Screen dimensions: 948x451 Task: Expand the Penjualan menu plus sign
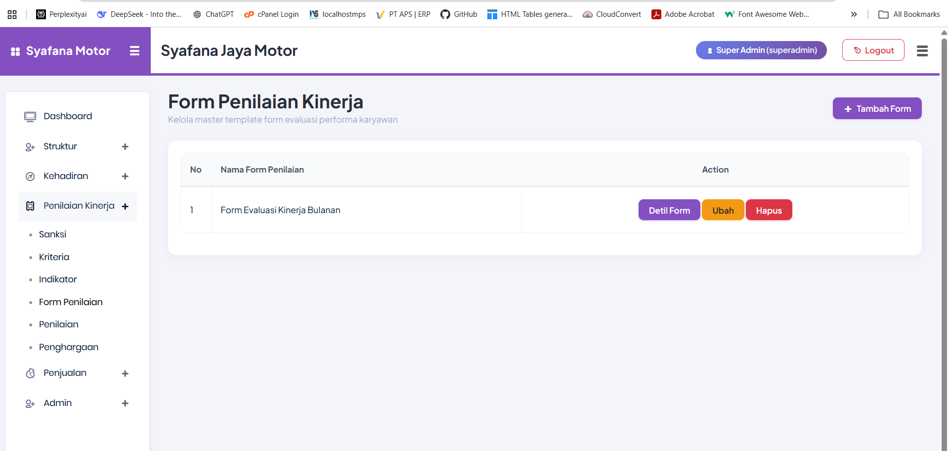point(125,374)
